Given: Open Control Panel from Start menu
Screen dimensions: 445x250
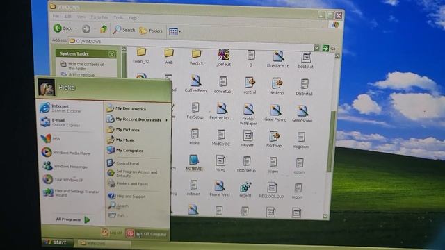Looking at the screenshot, I should coord(123,163).
